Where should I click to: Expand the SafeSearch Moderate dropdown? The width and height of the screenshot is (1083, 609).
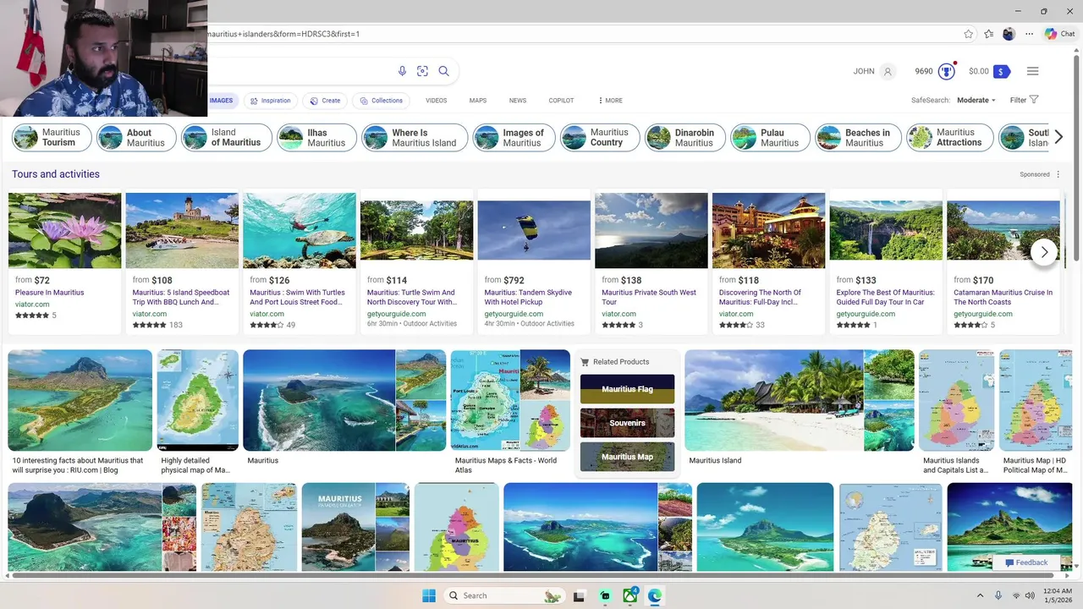tap(976, 100)
